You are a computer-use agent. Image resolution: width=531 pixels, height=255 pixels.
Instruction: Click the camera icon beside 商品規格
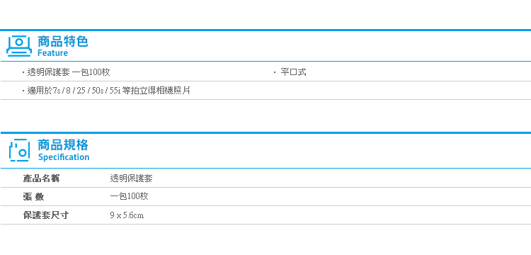20,150
